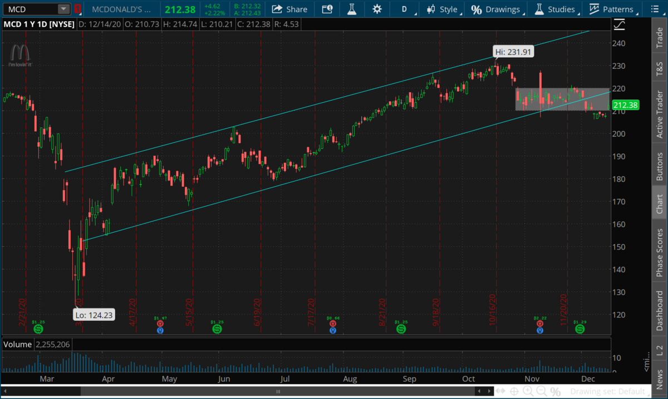Click the zoom out magnifier icon
668x399 pixels.
click(x=542, y=392)
